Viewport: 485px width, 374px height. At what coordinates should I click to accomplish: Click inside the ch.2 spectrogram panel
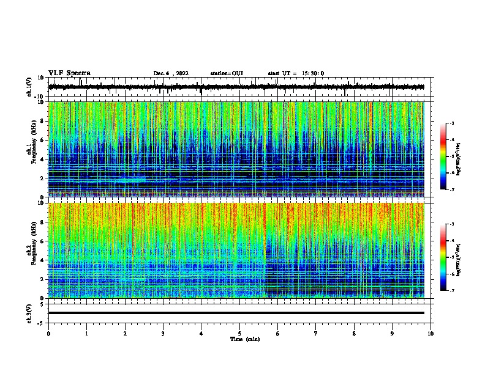tap(236, 251)
